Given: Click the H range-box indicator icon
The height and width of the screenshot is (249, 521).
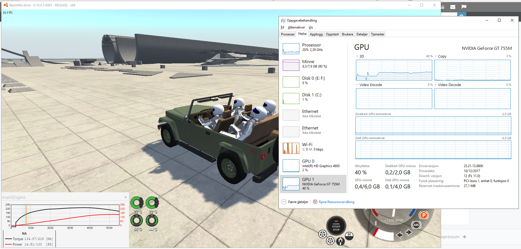Looking at the screenshot, I should [x=349, y=235].
